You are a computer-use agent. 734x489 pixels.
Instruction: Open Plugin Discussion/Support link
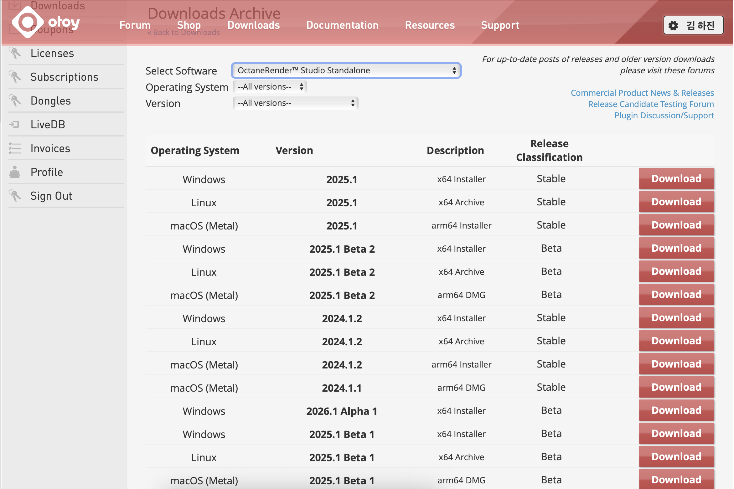click(x=664, y=116)
